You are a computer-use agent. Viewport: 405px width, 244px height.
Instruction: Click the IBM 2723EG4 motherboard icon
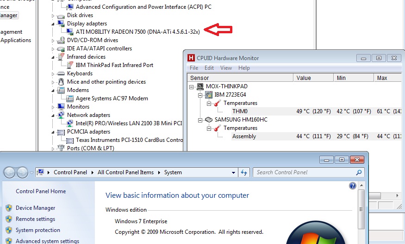(209, 95)
